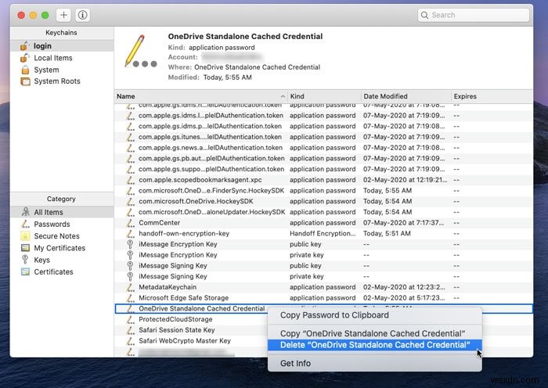Choose the Certificates category
Viewport: 548px width, 388px height.
point(62,271)
